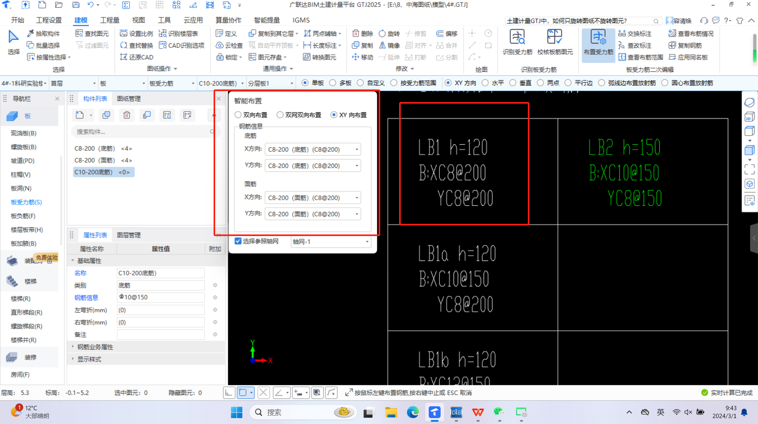
Task: Click 拾取构件 pick component tool
Action: (x=43, y=33)
